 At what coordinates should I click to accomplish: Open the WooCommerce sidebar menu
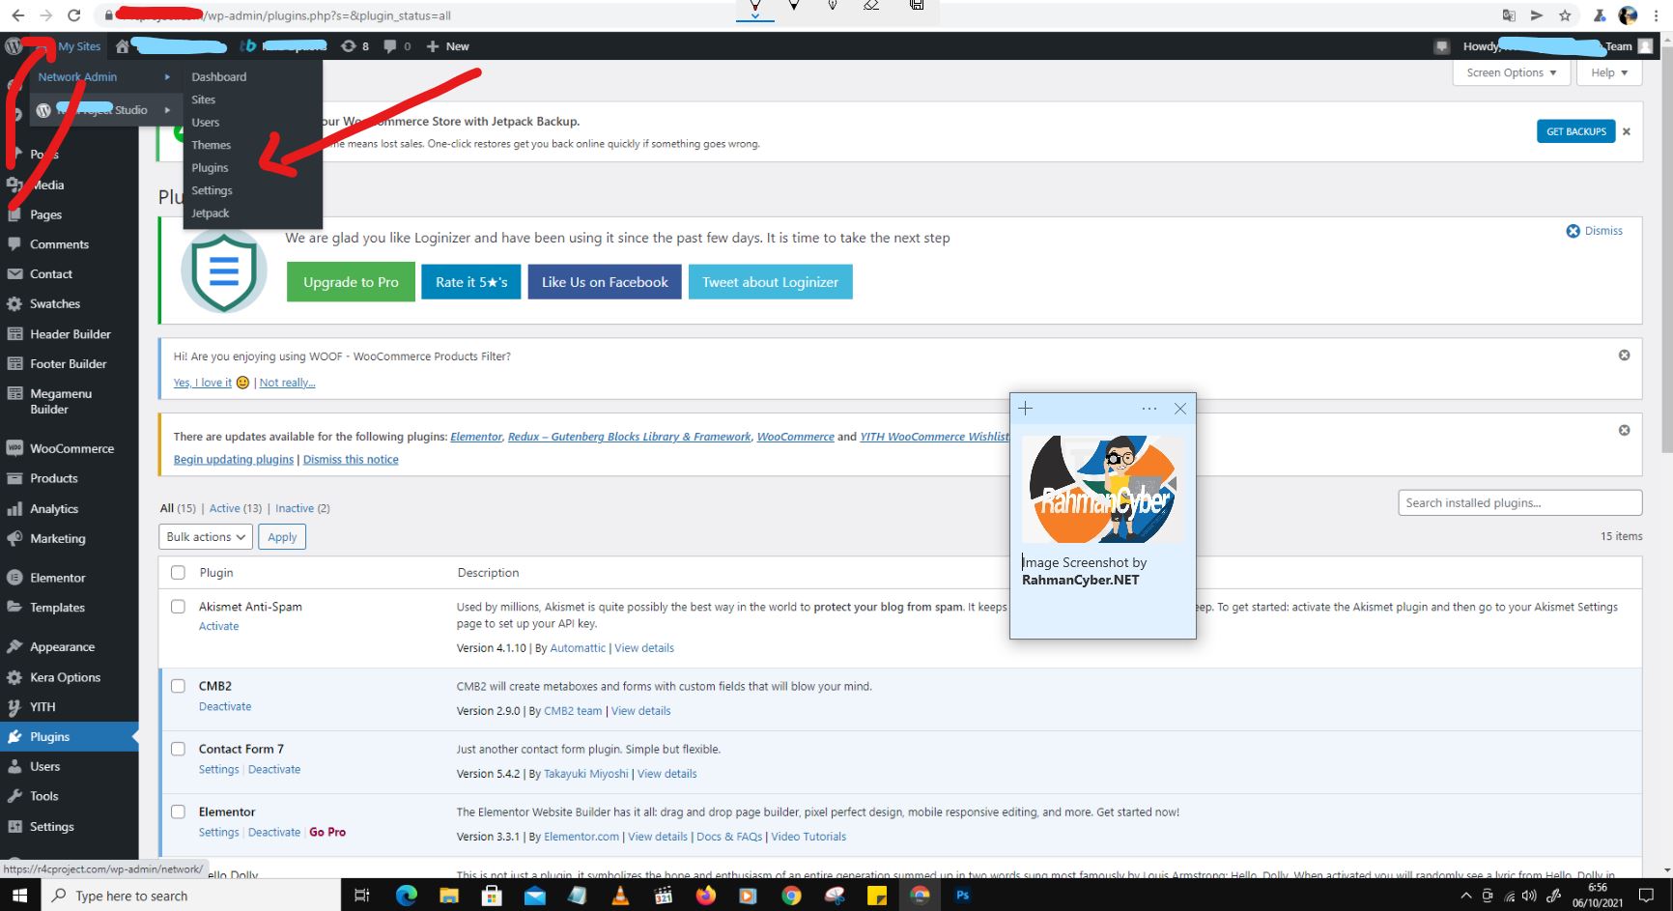click(71, 447)
